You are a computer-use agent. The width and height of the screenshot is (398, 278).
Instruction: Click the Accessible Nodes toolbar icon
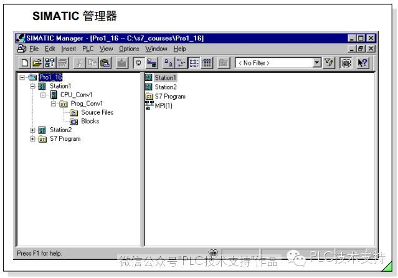click(49, 62)
